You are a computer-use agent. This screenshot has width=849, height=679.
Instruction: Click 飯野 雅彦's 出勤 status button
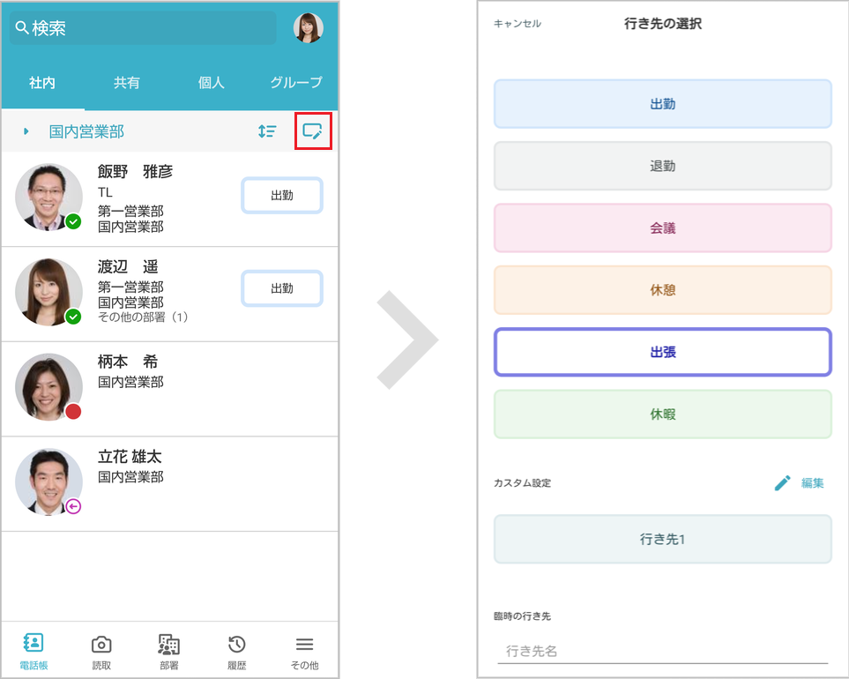coord(282,196)
